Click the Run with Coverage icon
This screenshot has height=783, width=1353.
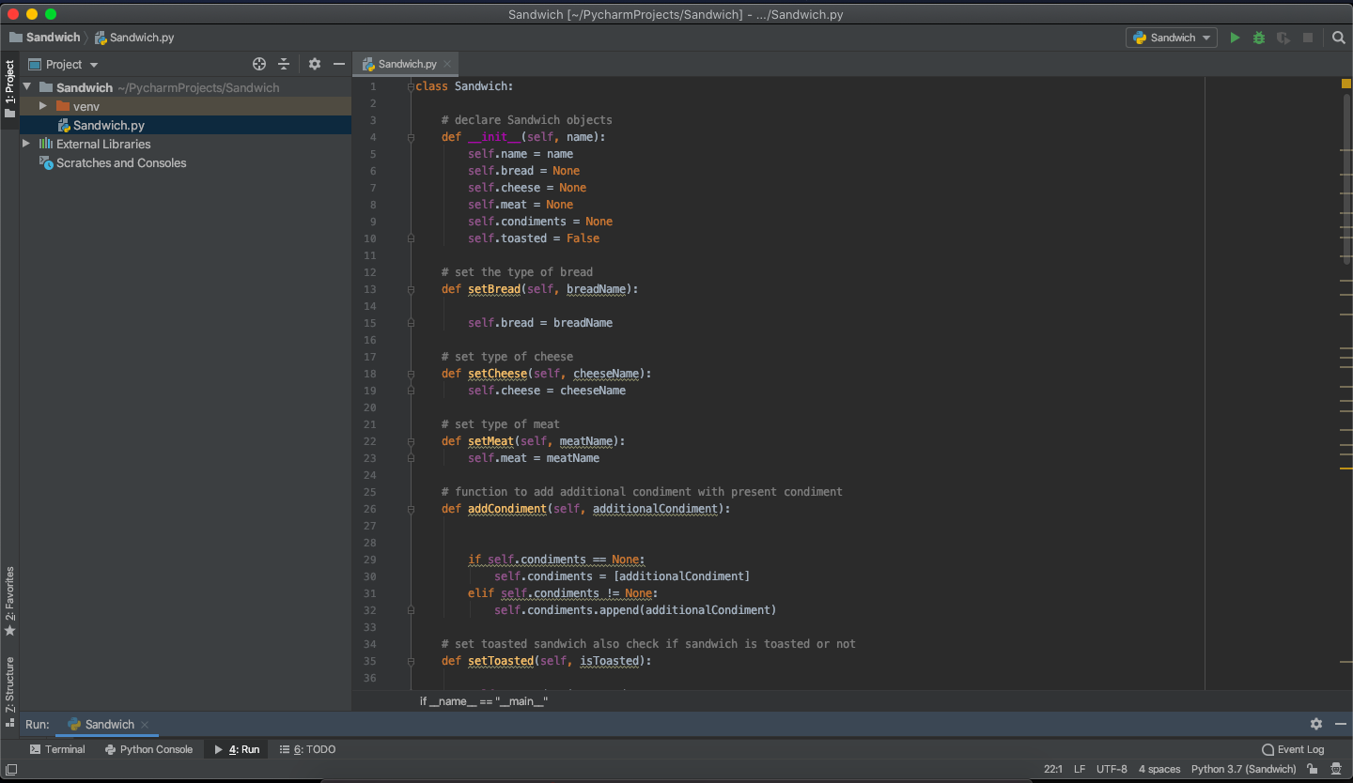coord(1283,38)
